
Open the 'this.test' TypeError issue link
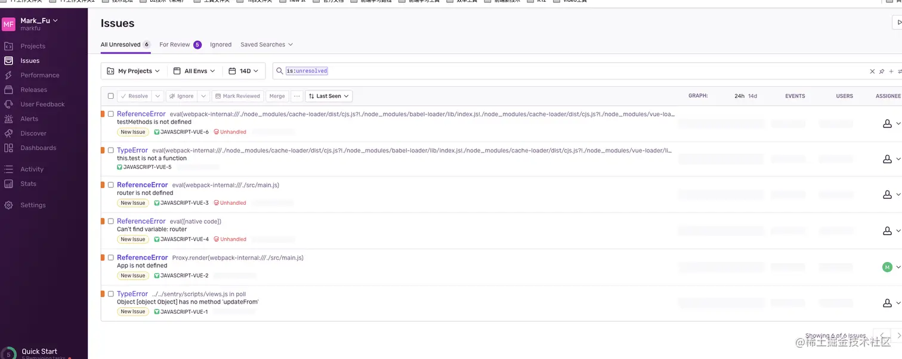tap(132, 150)
